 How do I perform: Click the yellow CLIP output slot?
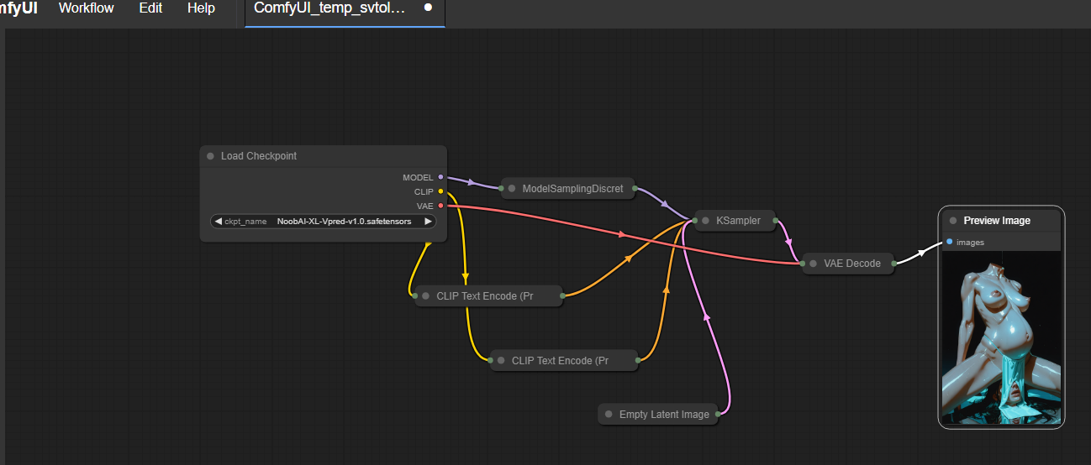tap(440, 191)
